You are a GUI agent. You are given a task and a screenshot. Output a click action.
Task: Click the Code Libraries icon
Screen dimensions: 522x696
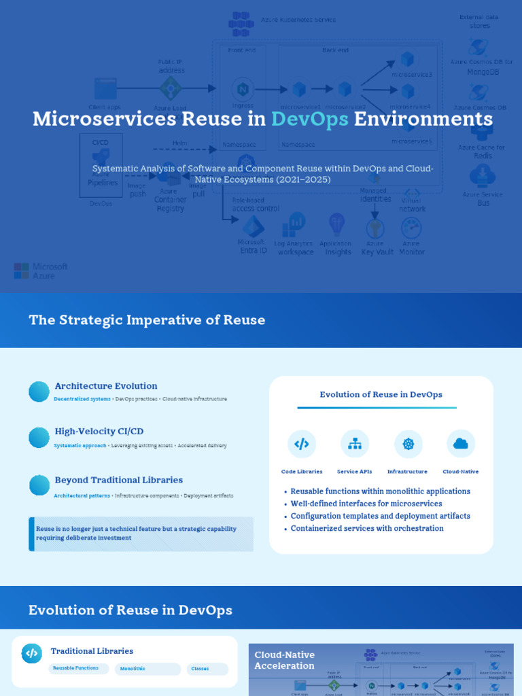(302, 444)
